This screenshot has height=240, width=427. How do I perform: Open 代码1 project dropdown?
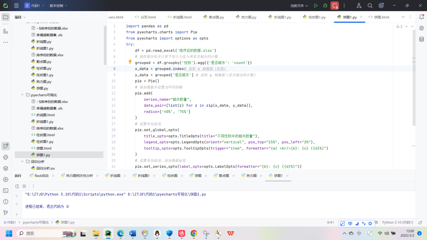coord(35,6)
